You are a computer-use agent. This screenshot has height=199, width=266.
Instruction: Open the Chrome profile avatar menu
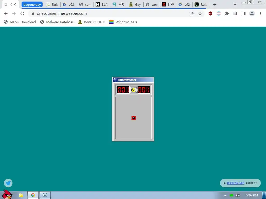[x=252, y=13]
